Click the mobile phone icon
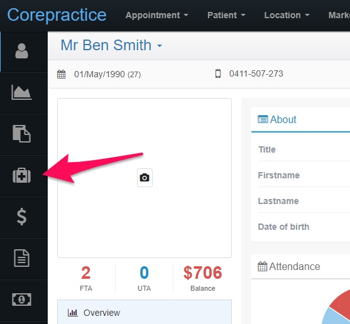Image resolution: width=350 pixels, height=324 pixels. coord(218,73)
